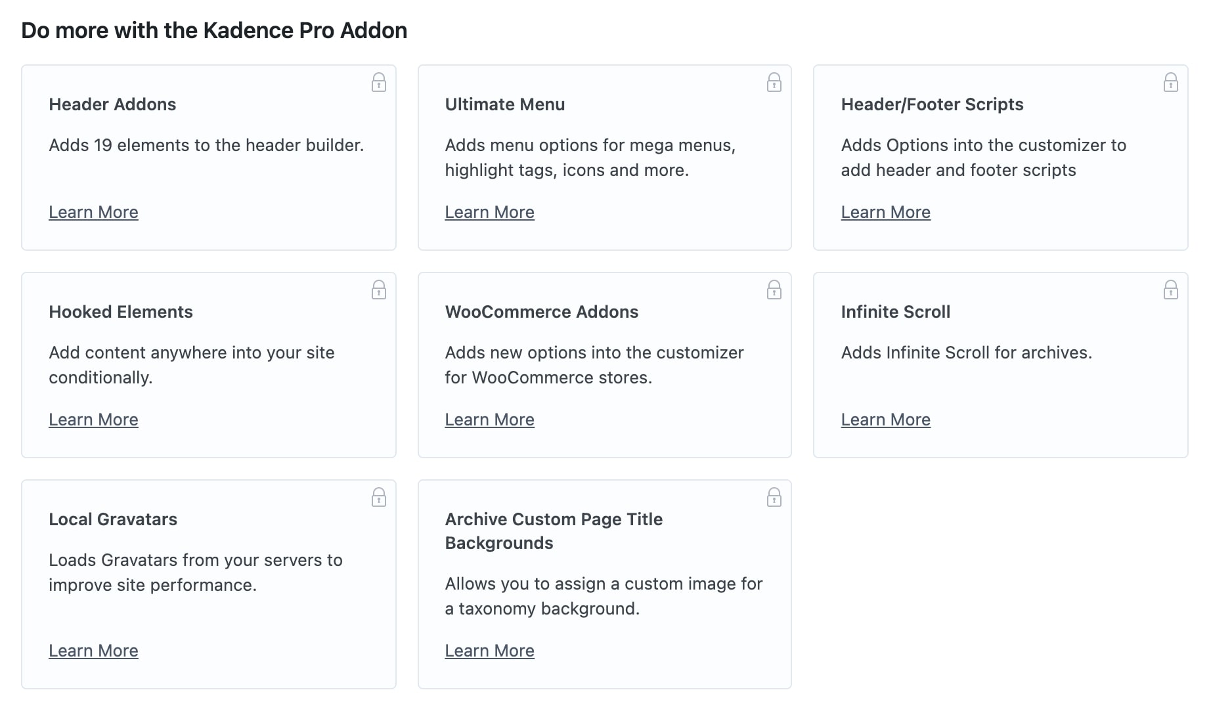Open Learn More for Ultimate Menu

(x=490, y=211)
